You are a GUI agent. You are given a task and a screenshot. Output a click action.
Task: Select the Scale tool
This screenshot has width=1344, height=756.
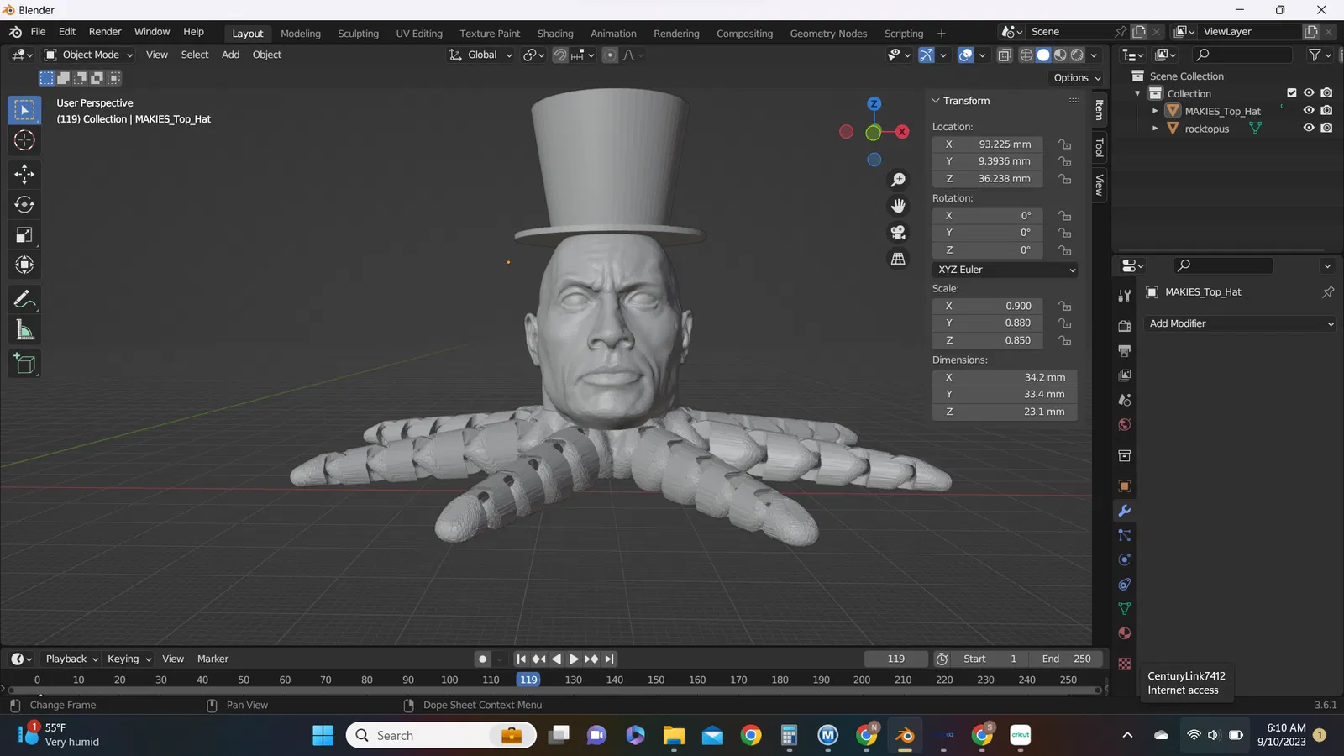pos(24,235)
